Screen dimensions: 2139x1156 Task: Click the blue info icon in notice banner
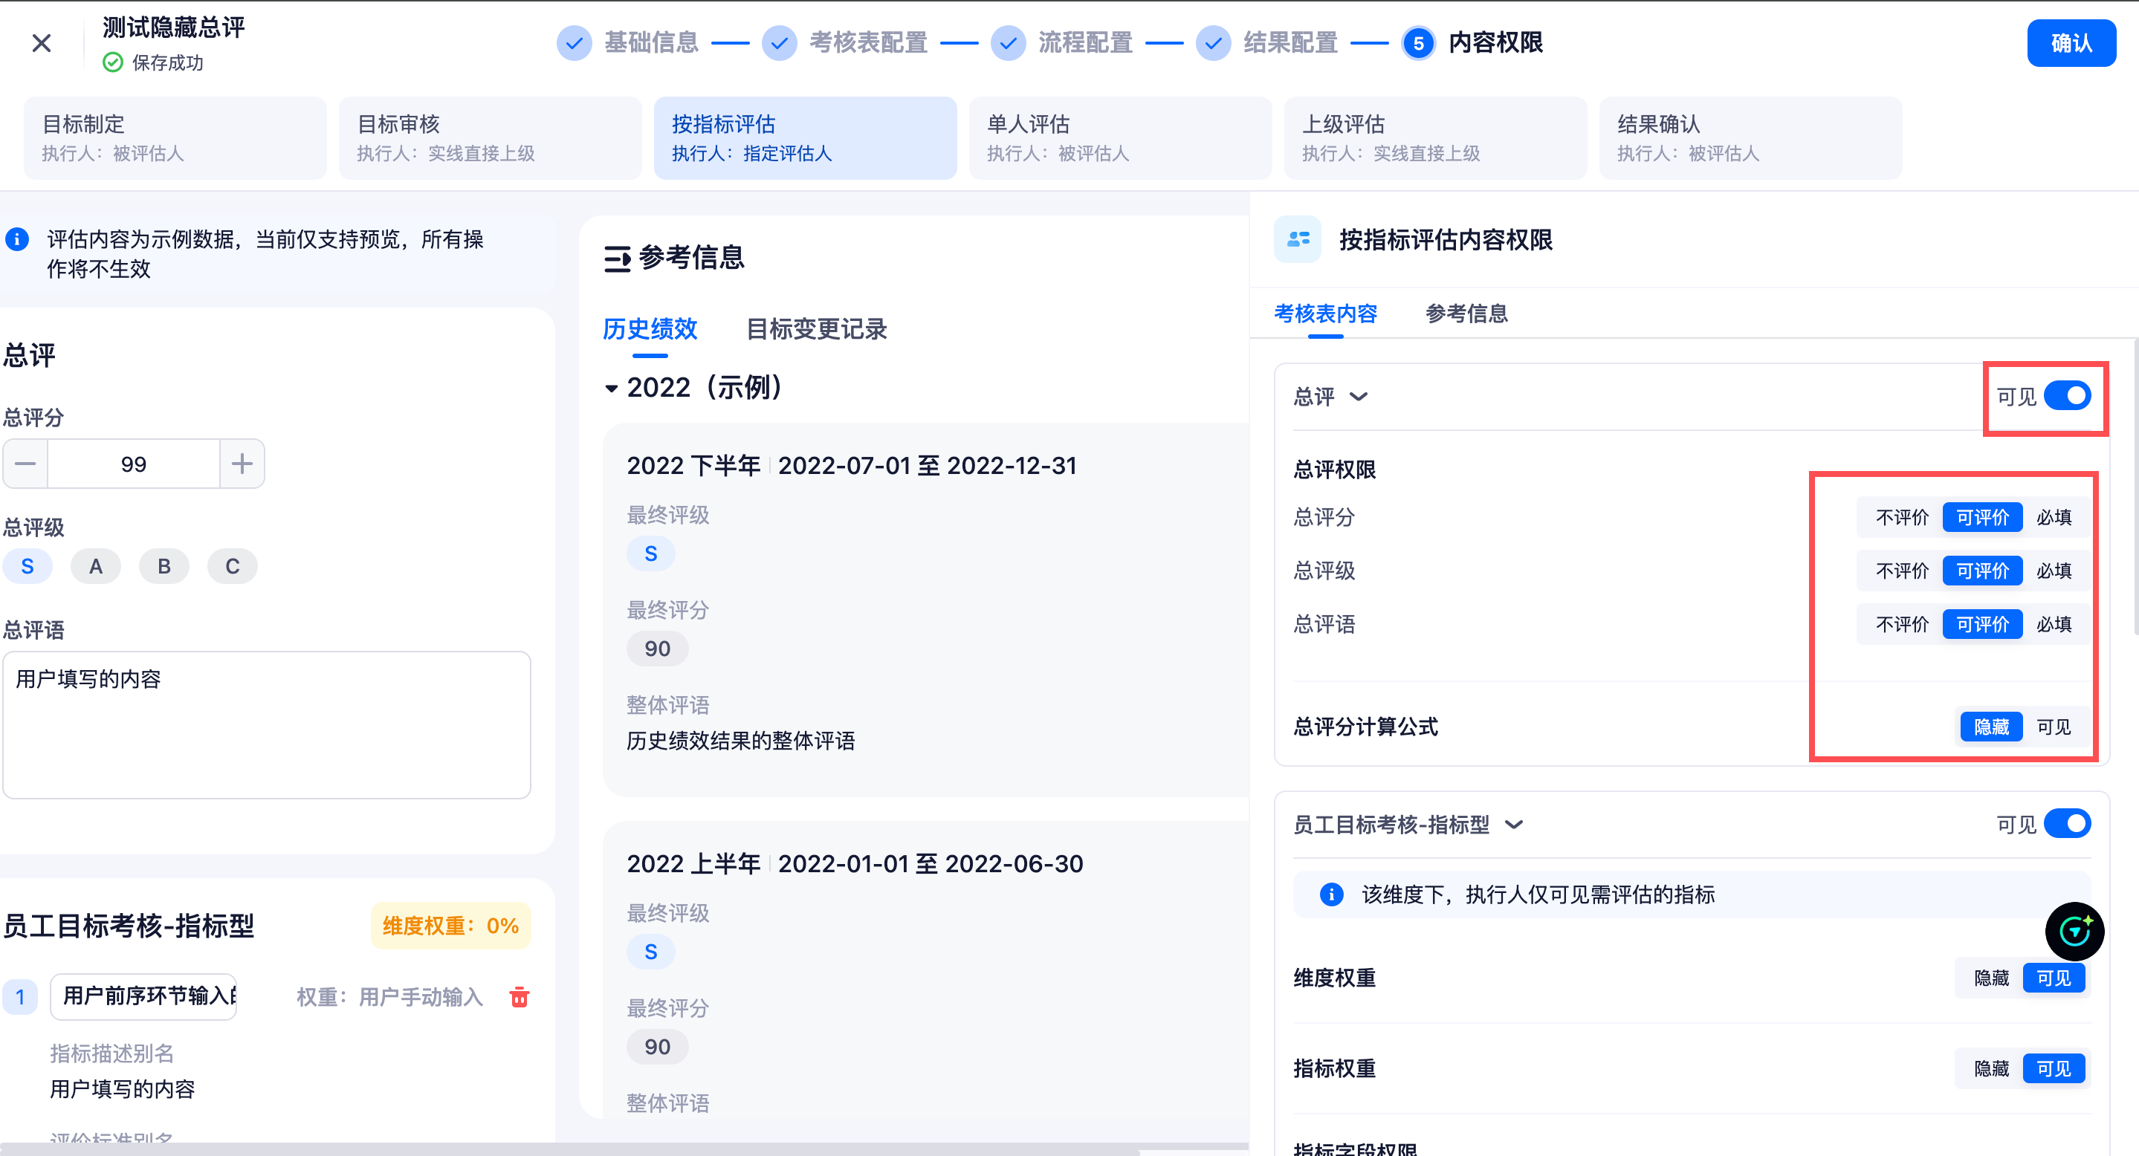pos(17,240)
